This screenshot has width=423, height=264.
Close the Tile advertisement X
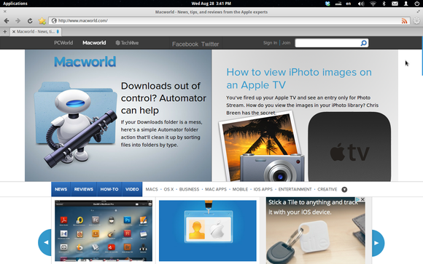(x=363, y=199)
